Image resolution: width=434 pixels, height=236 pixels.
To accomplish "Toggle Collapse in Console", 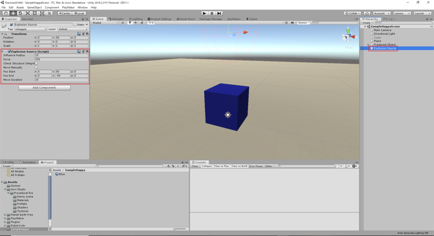I will pyautogui.click(x=206, y=166).
